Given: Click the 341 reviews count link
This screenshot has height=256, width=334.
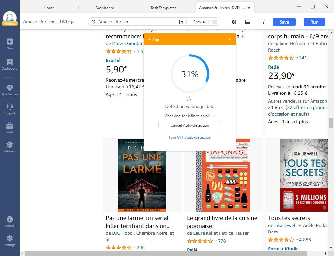Looking at the screenshot, I should tap(303, 58).
